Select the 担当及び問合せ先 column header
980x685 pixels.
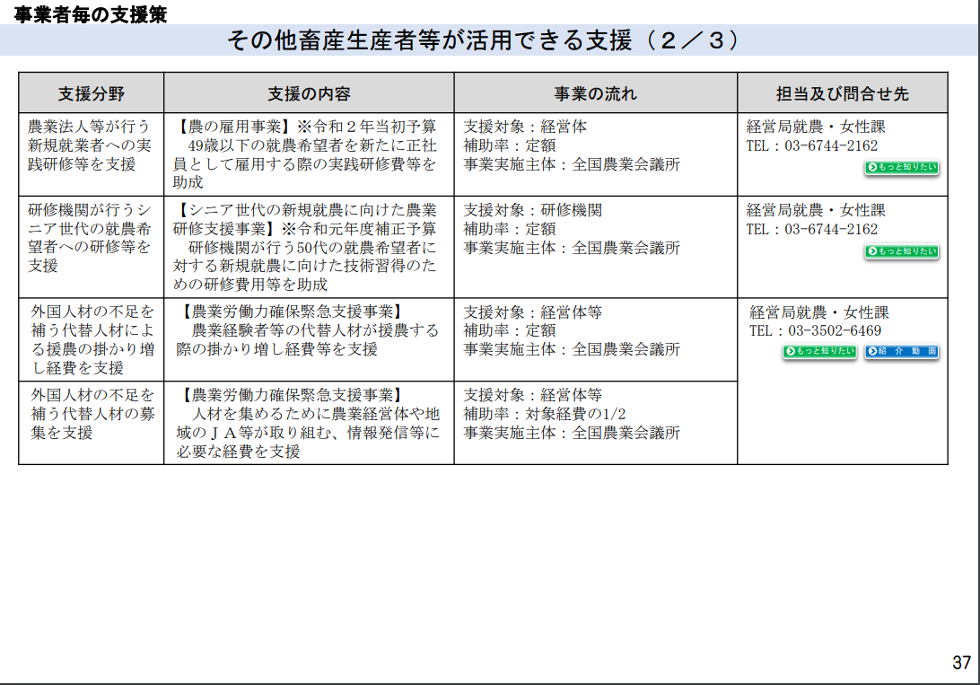(843, 93)
